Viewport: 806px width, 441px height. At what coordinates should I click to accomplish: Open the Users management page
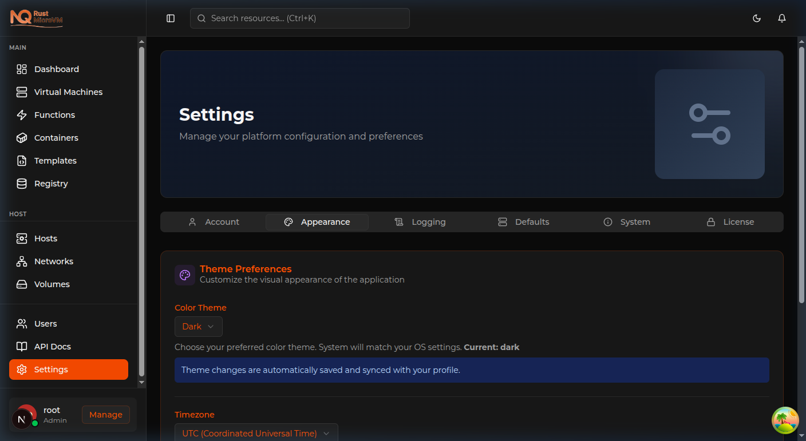[45, 323]
